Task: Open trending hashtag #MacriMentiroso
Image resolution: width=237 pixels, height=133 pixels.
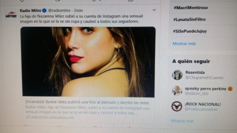Action: 191,8
